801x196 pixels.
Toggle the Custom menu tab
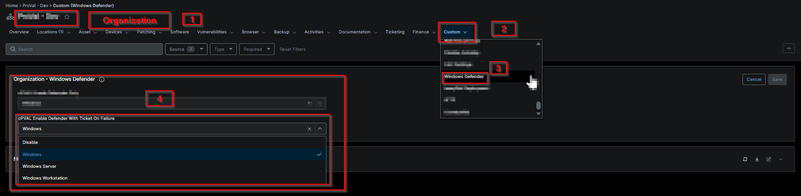456,32
